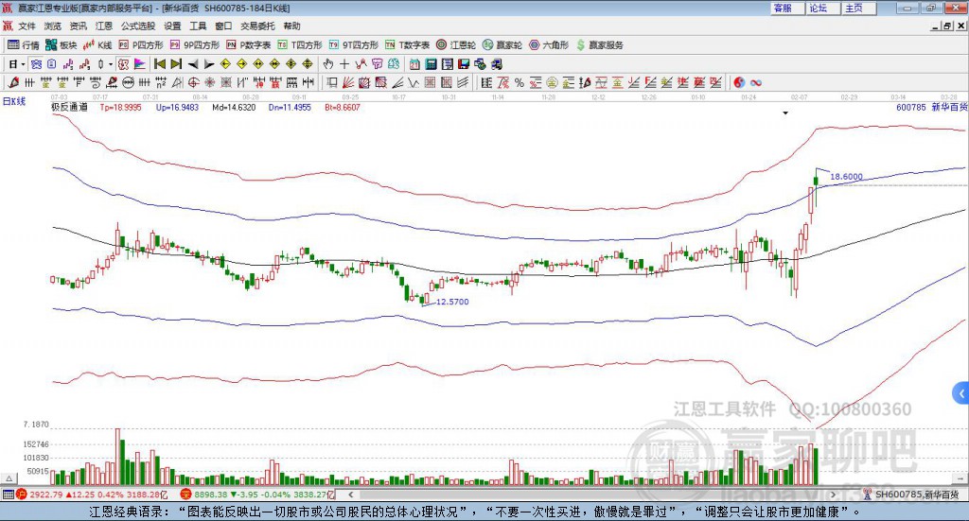Select the circle-cross target drawing tool
The image size is (969, 521).
[193, 82]
